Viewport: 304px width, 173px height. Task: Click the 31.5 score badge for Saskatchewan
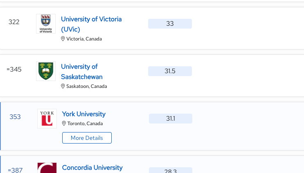tap(170, 71)
